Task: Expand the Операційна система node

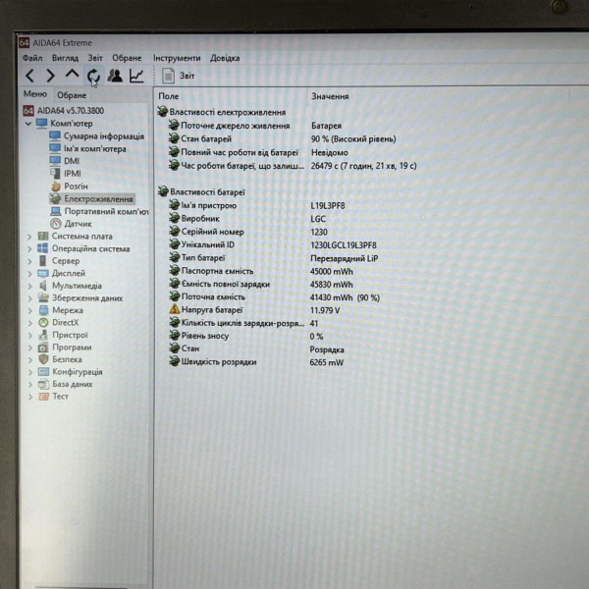Action: 29,249
